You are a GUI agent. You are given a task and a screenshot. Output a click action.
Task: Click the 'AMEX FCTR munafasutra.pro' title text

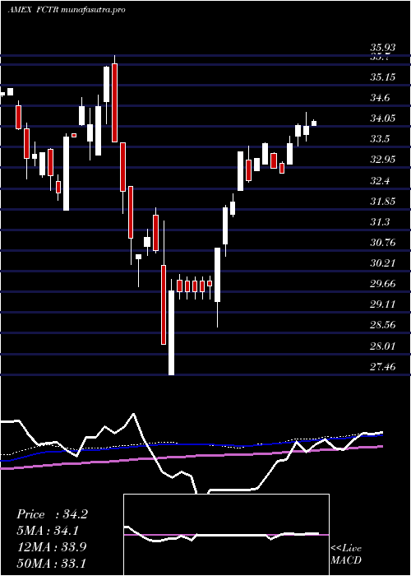click(67, 10)
